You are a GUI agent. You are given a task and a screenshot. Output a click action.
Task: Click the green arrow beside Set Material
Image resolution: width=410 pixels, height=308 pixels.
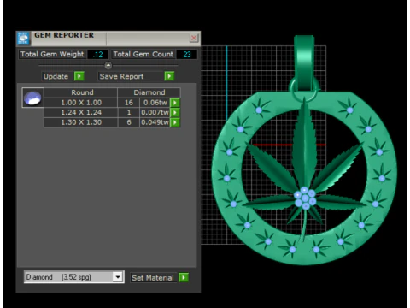coord(184,277)
